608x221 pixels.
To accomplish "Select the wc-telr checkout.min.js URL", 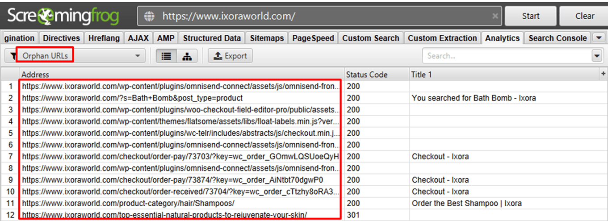I will [x=180, y=133].
